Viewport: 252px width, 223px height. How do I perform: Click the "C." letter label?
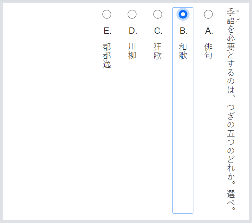158,31
